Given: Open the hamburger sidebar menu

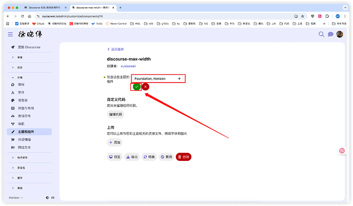Looking at the screenshot, I should click(10, 34).
